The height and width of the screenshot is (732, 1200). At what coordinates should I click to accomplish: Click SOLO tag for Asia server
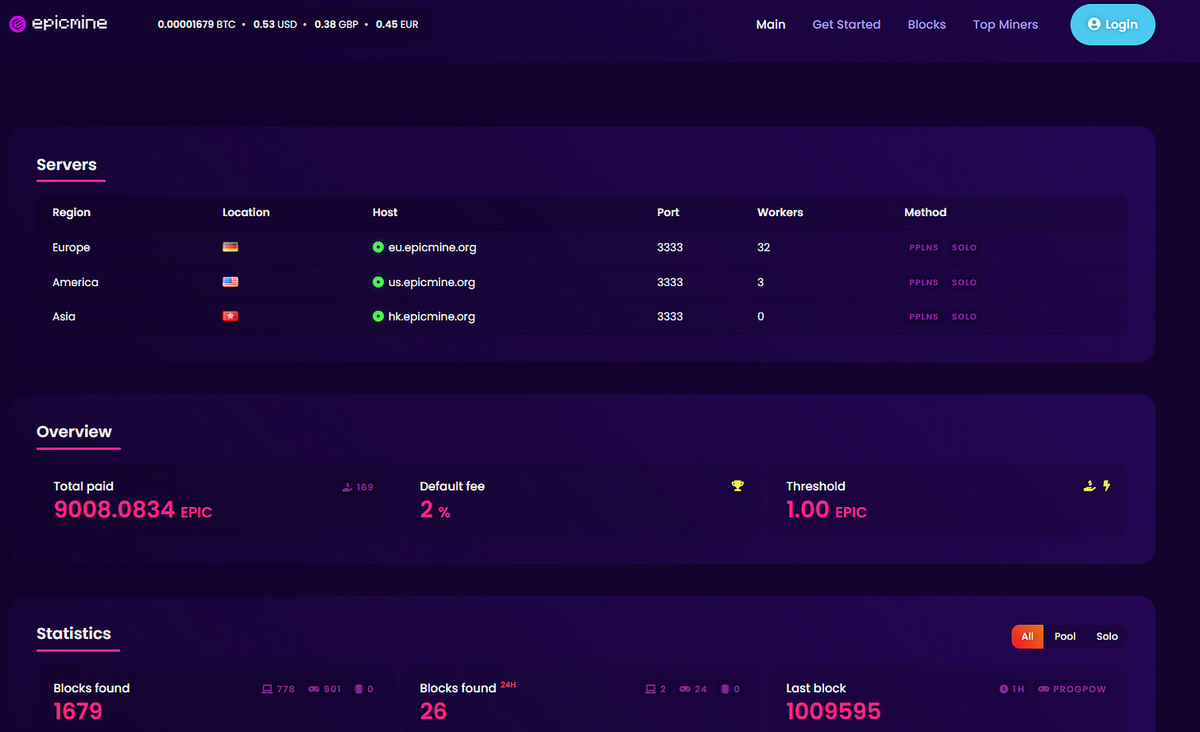click(x=964, y=317)
